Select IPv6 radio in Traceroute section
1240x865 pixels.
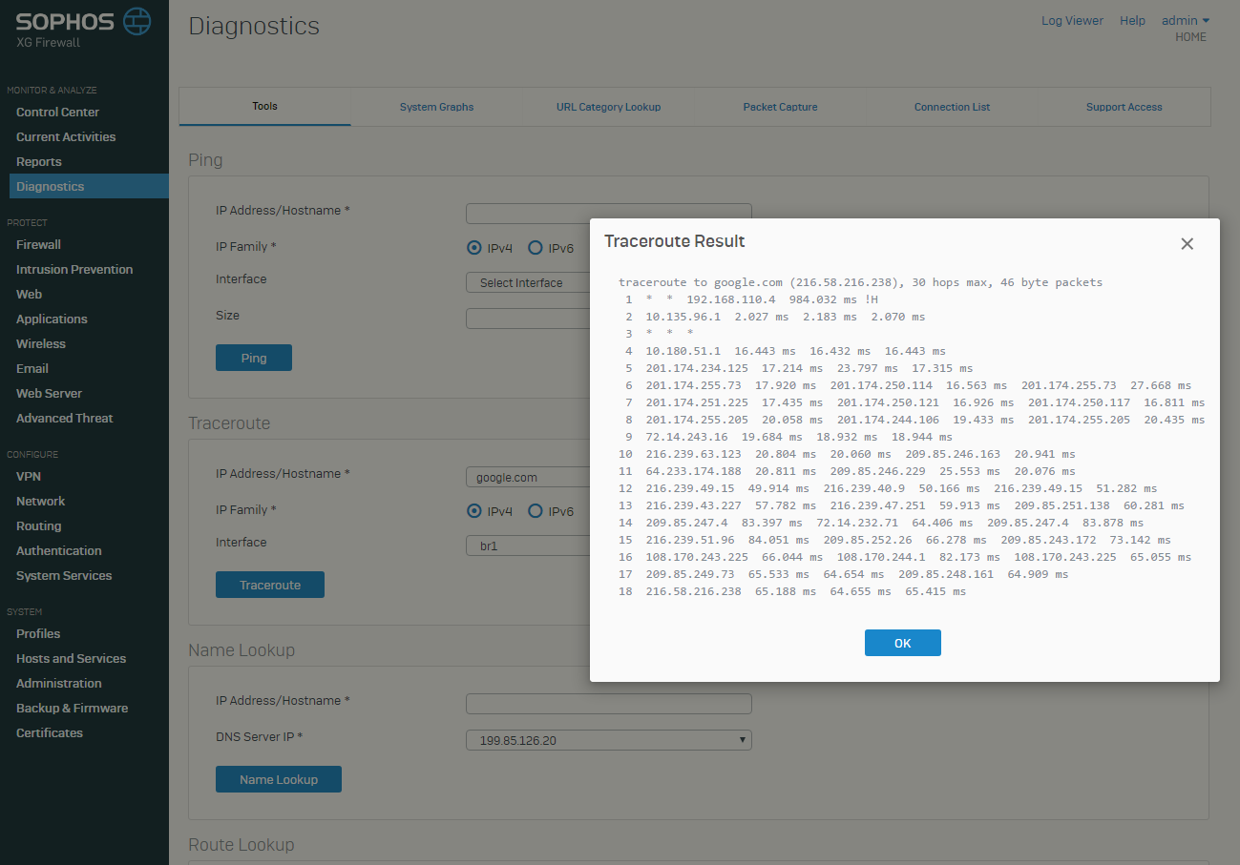click(536, 511)
